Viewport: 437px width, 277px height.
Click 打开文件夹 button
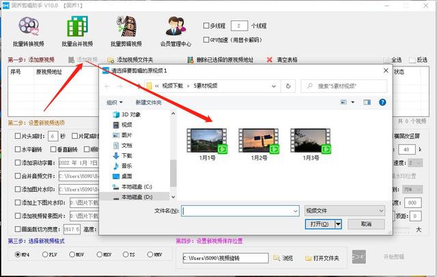(x=322, y=259)
